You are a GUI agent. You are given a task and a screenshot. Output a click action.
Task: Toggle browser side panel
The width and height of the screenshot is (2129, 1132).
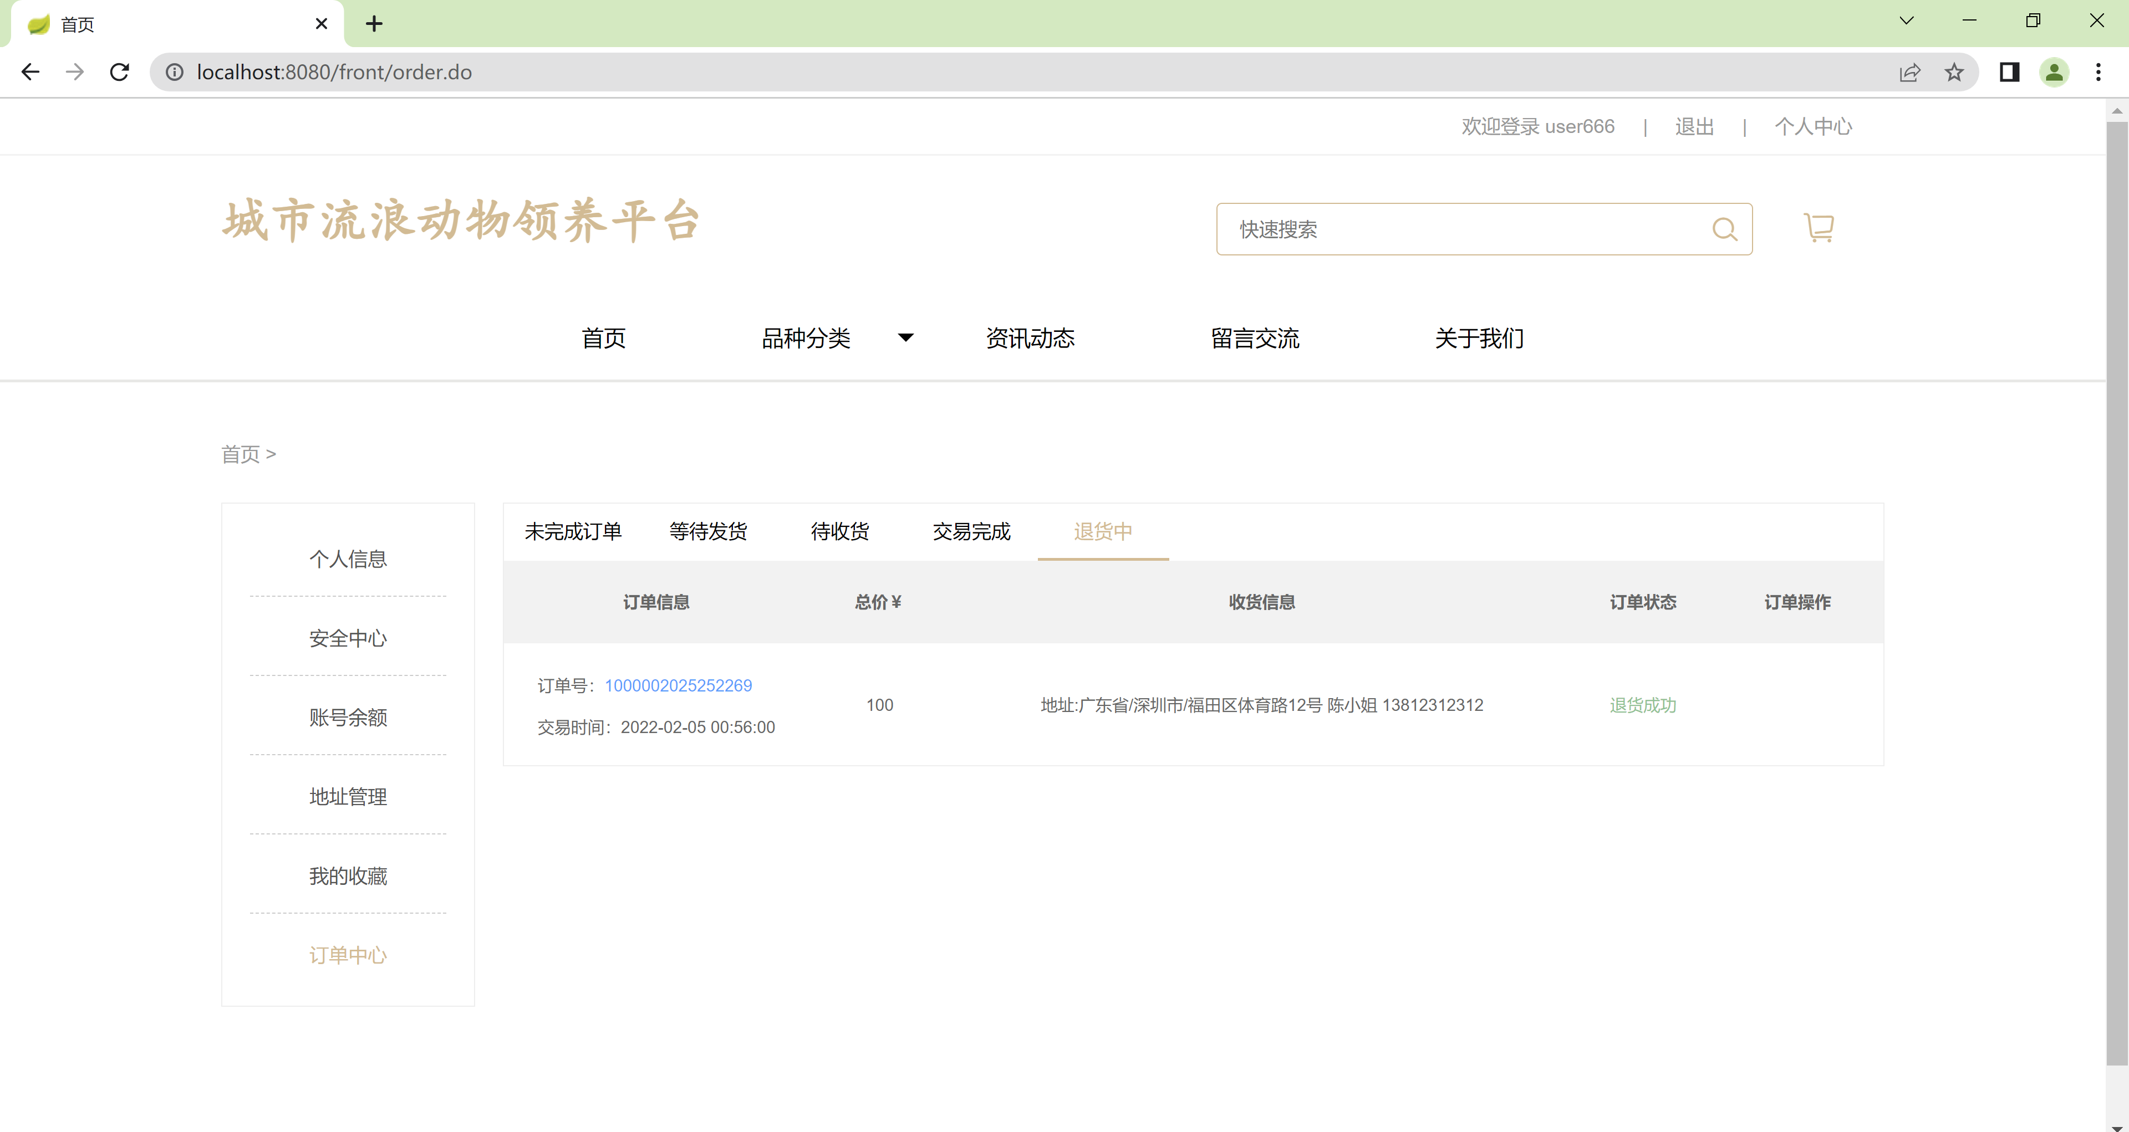(2009, 72)
